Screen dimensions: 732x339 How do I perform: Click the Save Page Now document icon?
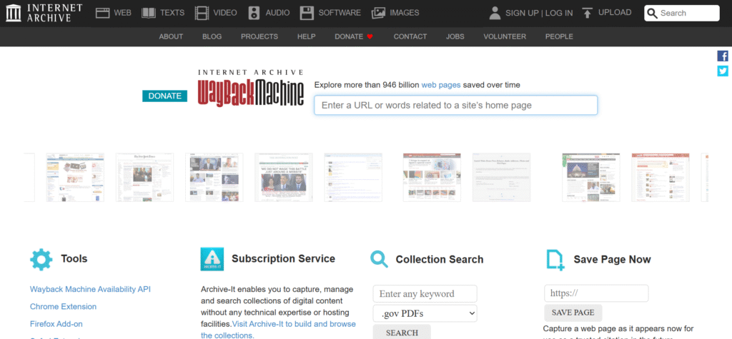click(555, 260)
